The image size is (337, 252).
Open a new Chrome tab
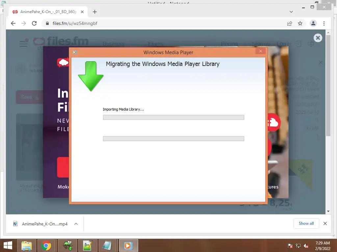pyautogui.click(x=95, y=12)
